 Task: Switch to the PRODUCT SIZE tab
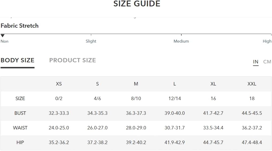pos(72,60)
